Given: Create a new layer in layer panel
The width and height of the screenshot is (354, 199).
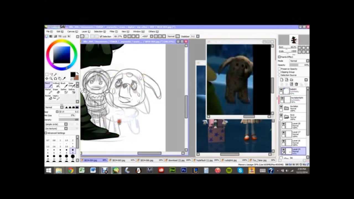Looking at the screenshot, I should pos(282,80).
